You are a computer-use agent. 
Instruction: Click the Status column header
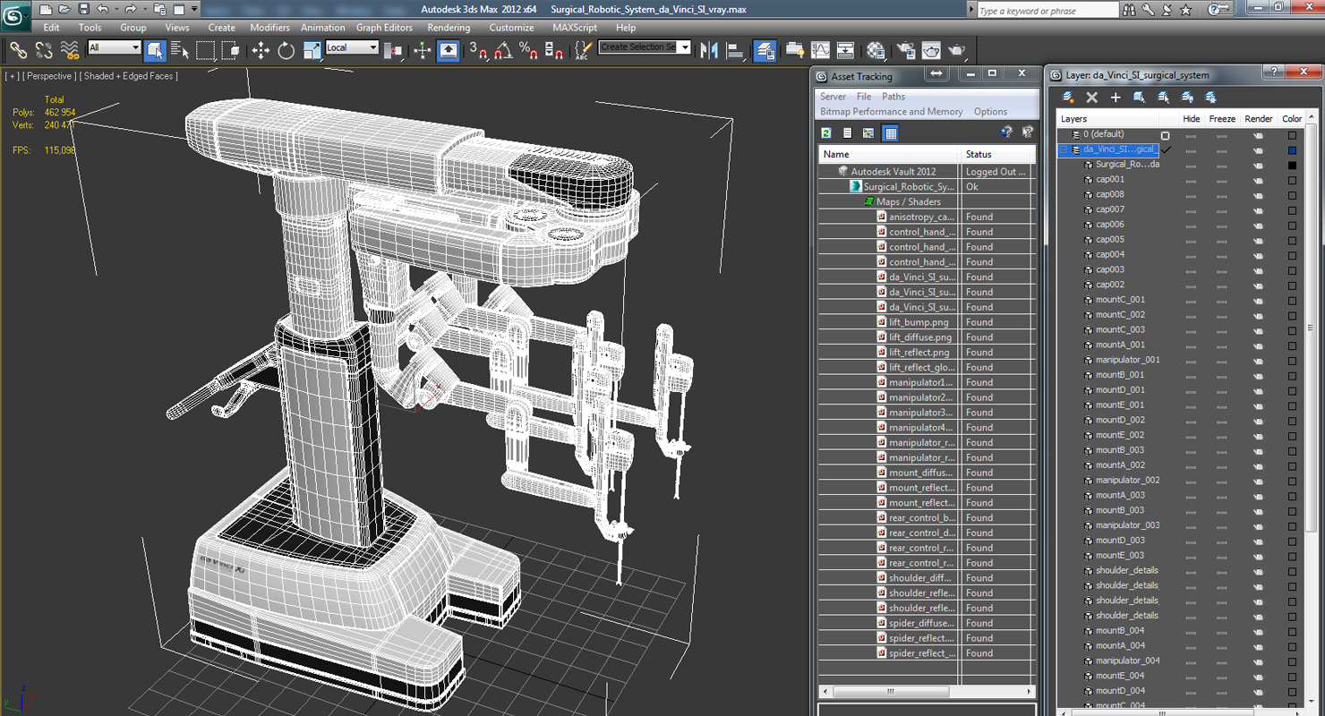[997, 154]
